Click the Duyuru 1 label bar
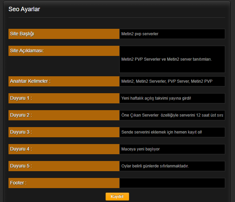 pos(64,98)
